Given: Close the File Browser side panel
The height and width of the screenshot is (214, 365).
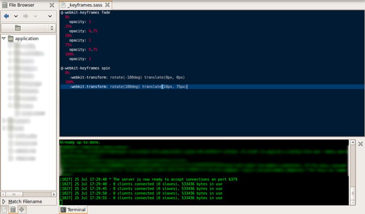Looking at the screenshot, I should tap(52, 5).
